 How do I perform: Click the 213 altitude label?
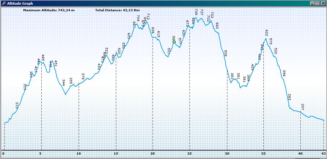click(17, 105)
